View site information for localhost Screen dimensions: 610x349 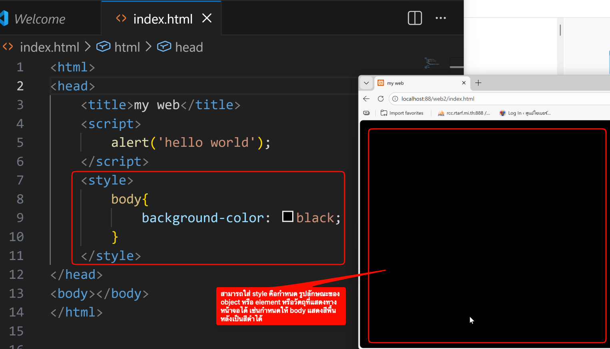coord(395,99)
